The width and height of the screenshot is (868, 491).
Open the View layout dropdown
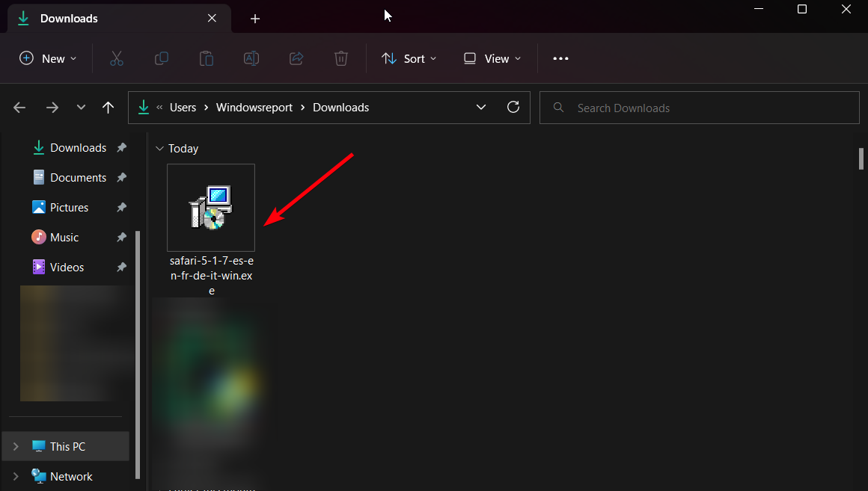(x=492, y=58)
